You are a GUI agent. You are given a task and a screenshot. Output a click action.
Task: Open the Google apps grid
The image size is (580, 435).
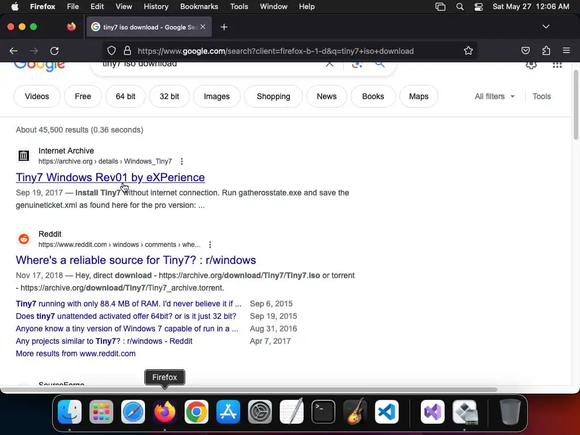pos(557,65)
